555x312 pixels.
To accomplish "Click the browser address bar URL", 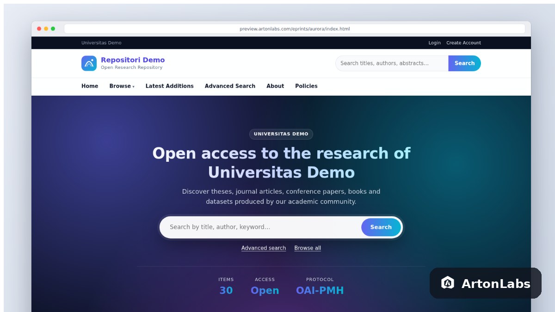I will pos(295,29).
